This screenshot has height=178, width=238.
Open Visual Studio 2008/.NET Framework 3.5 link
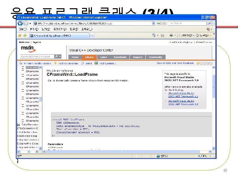(183, 103)
